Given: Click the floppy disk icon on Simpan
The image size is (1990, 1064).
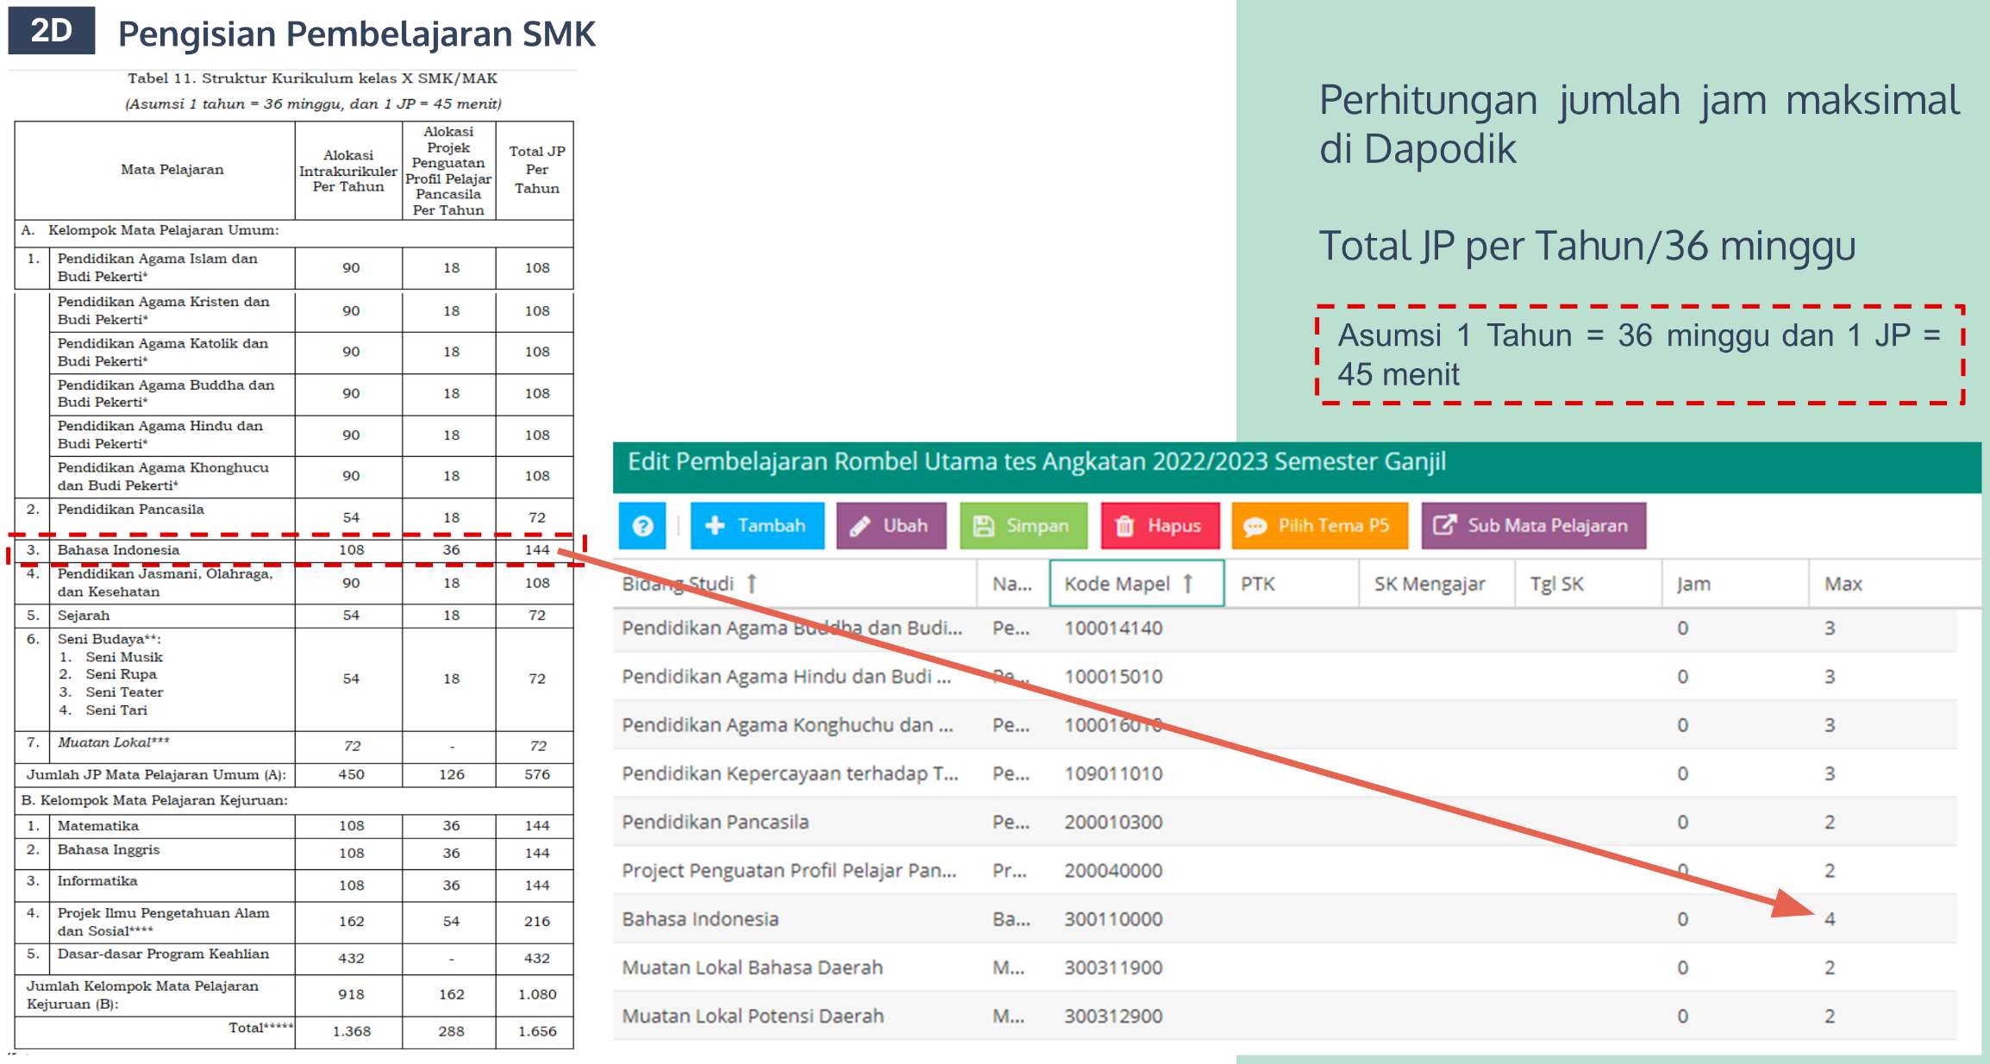Looking at the screenshot, I should pos(984,526).
